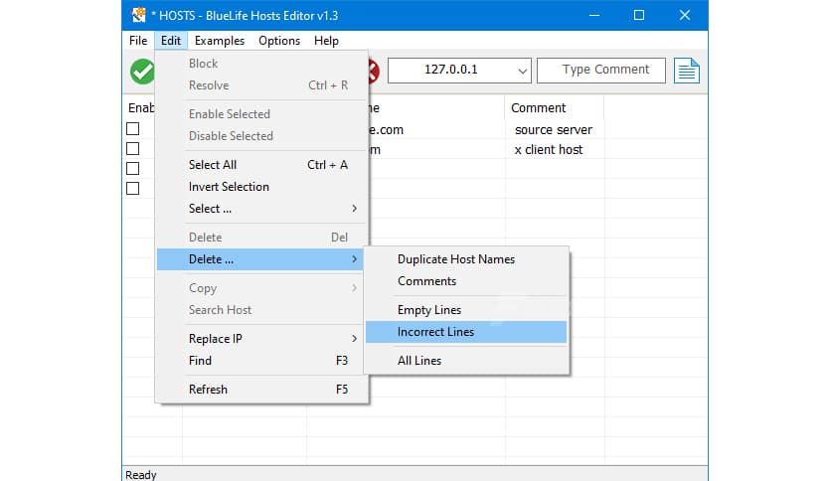This screenshot has height=481, width=831.
Task: Close the Hosts Editor window
Action: [x=685, y=15]
